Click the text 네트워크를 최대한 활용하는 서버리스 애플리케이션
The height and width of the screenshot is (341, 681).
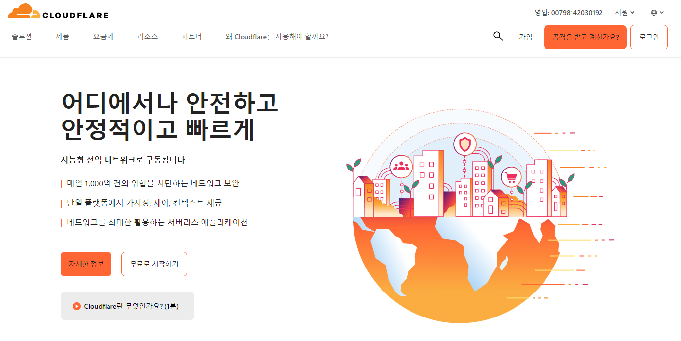(157, 222)
